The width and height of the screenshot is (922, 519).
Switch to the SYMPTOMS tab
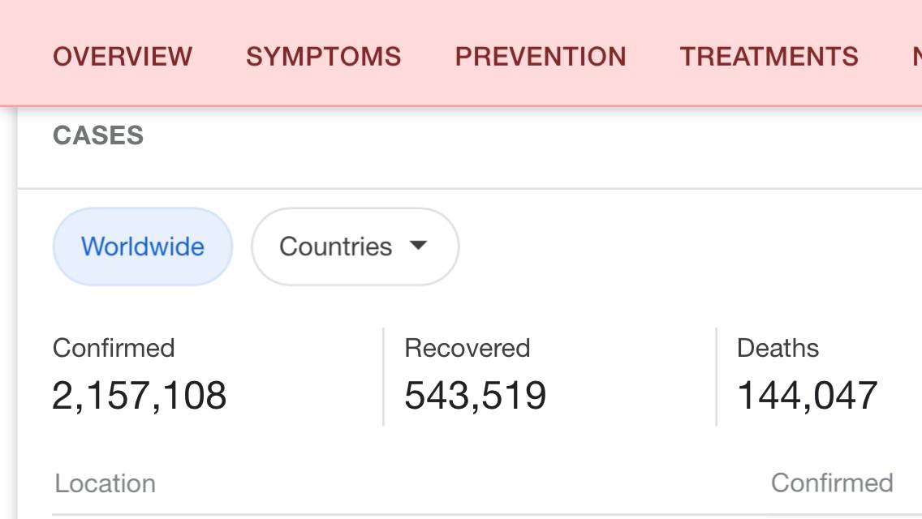click(323, 57)
